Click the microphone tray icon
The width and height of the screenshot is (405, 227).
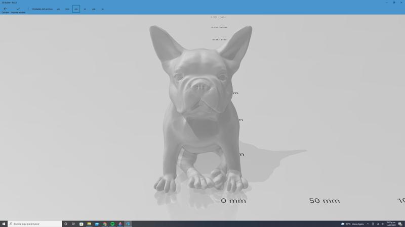point(373,224)
